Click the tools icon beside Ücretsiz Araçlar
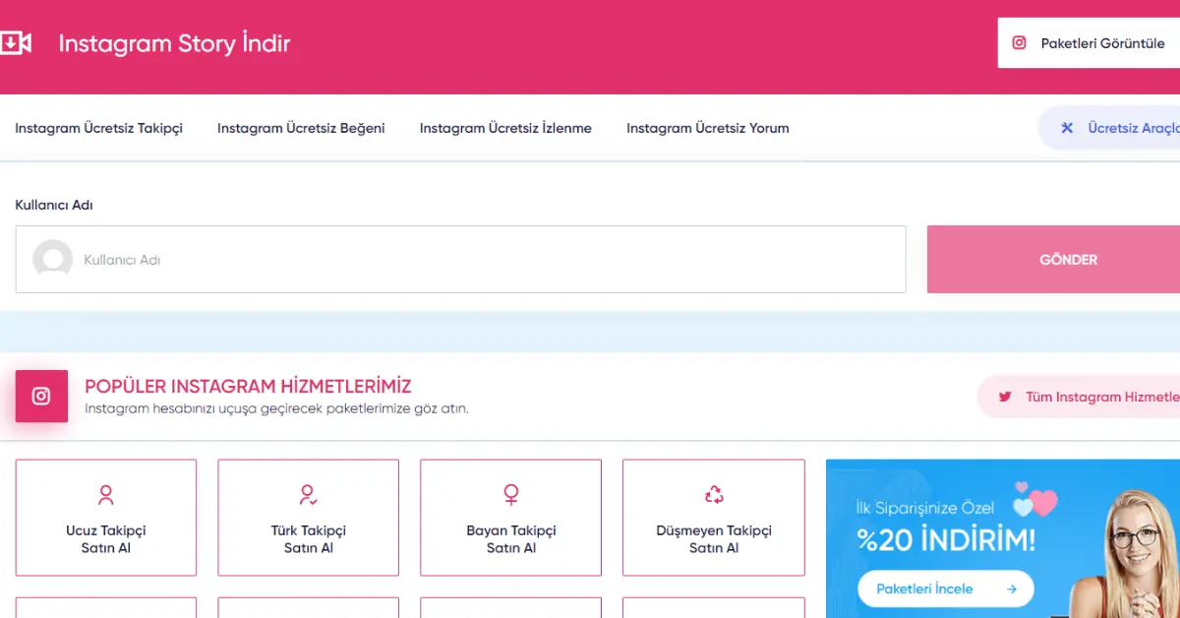1180x618 pixels. (x=1067, y=128)
